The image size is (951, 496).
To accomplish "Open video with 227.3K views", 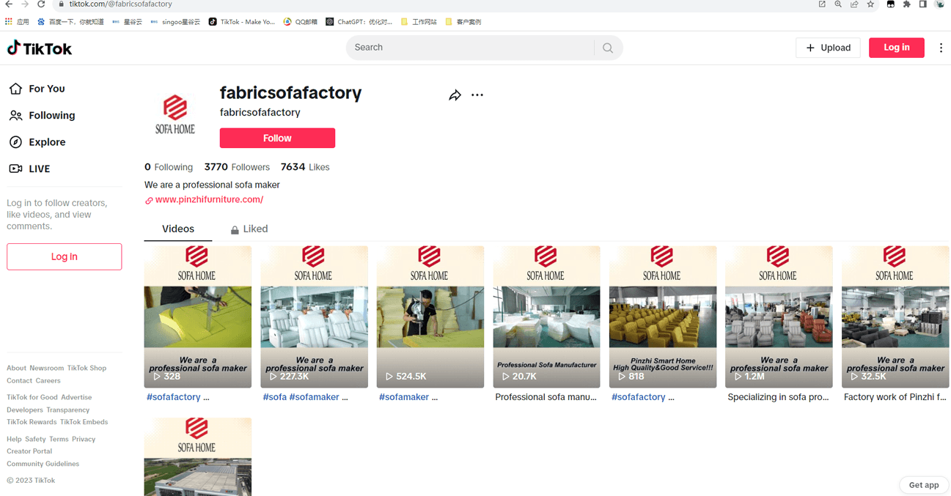I will [314, 317].
